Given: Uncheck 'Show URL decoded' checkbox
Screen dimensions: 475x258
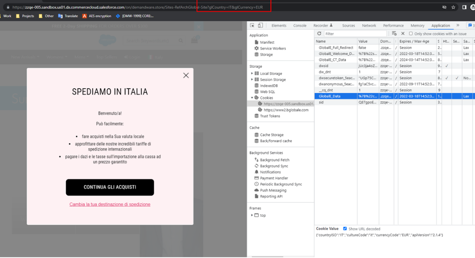Looking at the screenshot, I should click(345, 229).
